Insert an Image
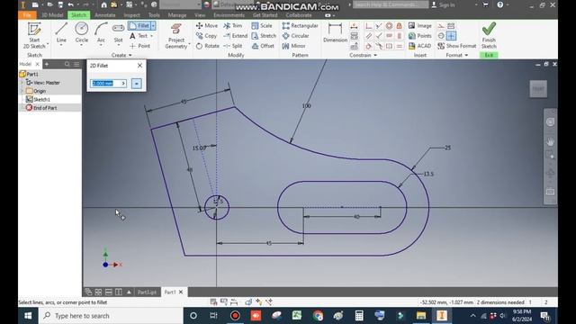 (x=420, y=26)
